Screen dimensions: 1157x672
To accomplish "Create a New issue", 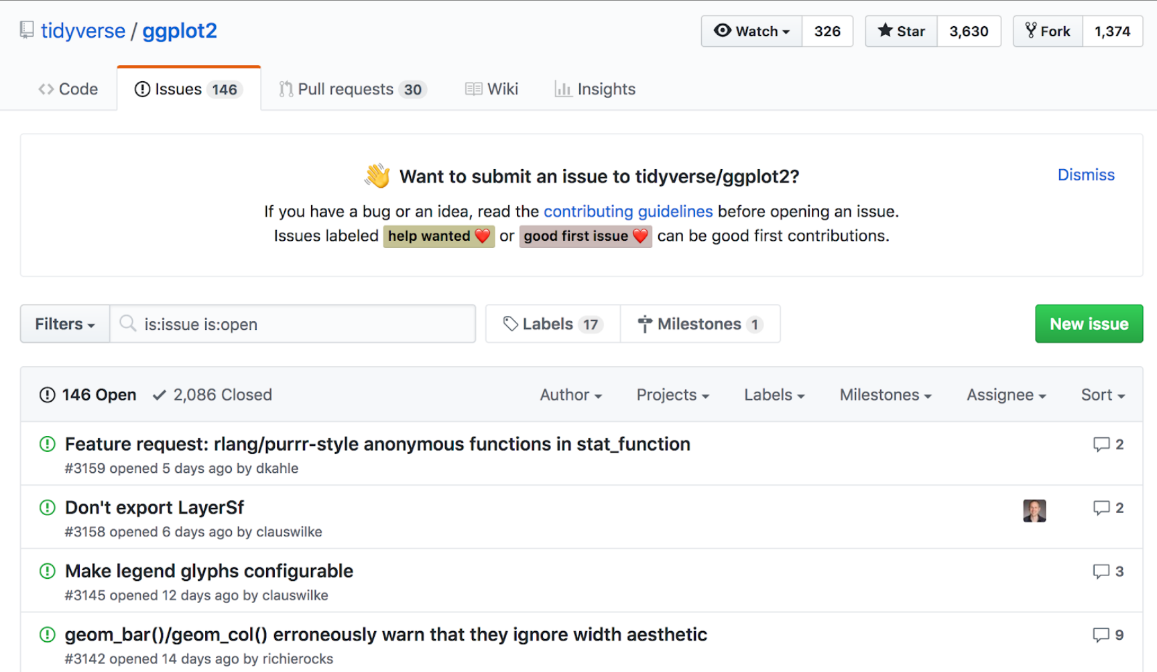I will pos(1089,324).
